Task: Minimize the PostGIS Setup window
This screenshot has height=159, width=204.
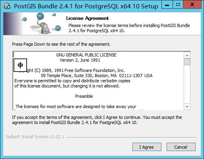Action: tap(167, 5)
